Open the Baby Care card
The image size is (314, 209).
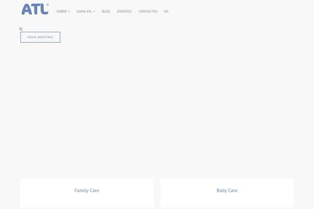tap(227, 193)
